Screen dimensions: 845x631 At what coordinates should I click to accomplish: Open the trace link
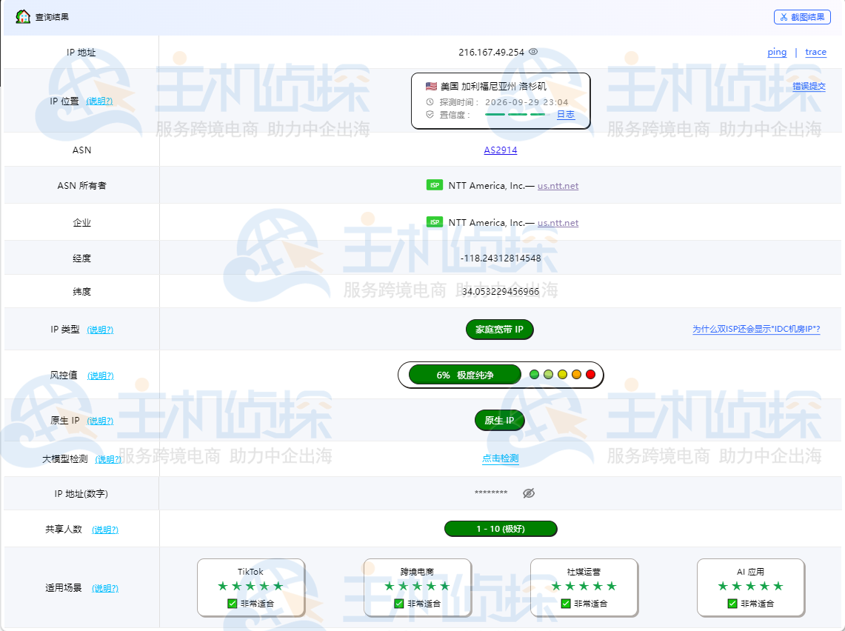pos(815,52)
